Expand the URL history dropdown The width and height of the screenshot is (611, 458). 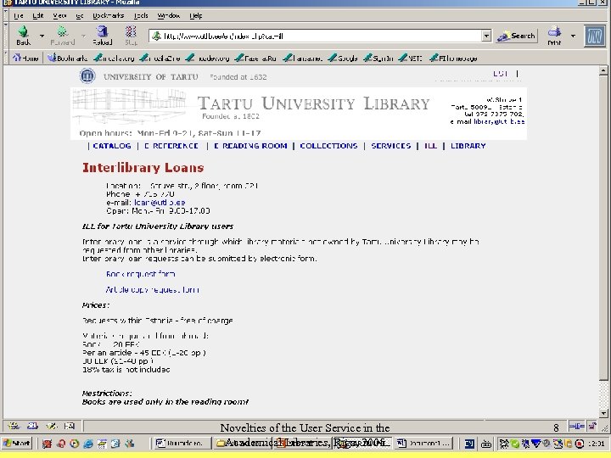486,36
